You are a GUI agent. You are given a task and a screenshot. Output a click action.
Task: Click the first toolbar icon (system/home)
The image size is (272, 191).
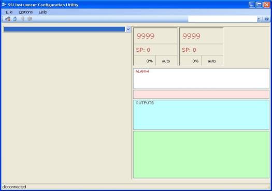tap(8, 19)
